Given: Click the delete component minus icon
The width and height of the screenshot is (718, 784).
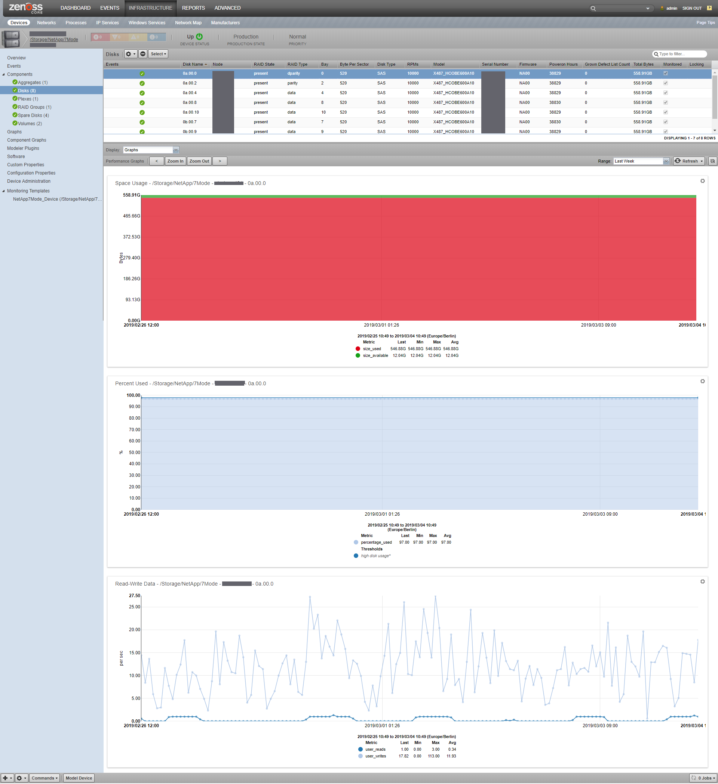Looking at the screenshot, I should click(143, 54).
